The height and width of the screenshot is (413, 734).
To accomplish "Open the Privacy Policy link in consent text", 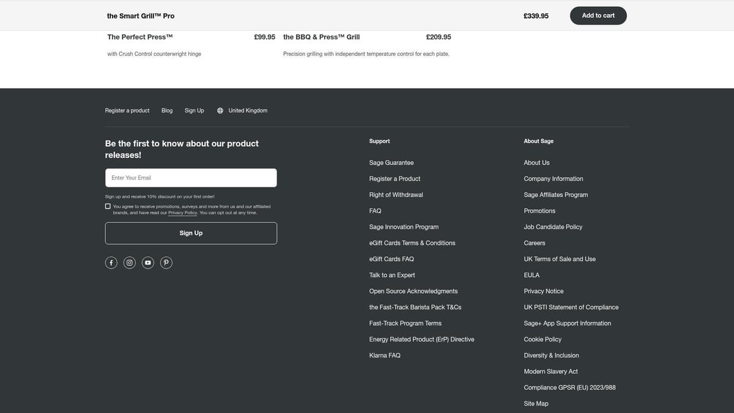I will click(183, 213).
